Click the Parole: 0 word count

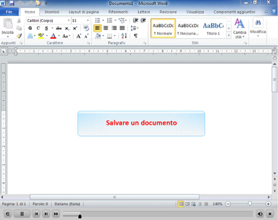click(x=40, y=204)
